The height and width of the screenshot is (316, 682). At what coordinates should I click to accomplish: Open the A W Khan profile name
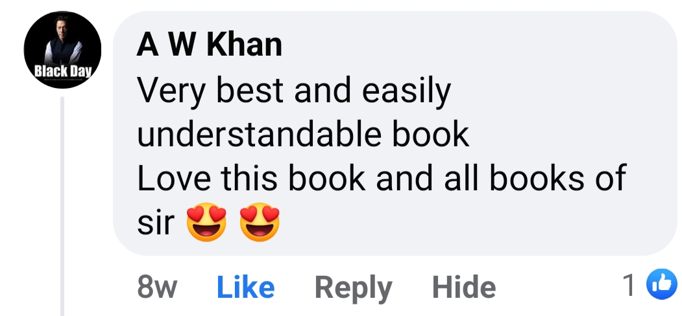coord(209,45)
